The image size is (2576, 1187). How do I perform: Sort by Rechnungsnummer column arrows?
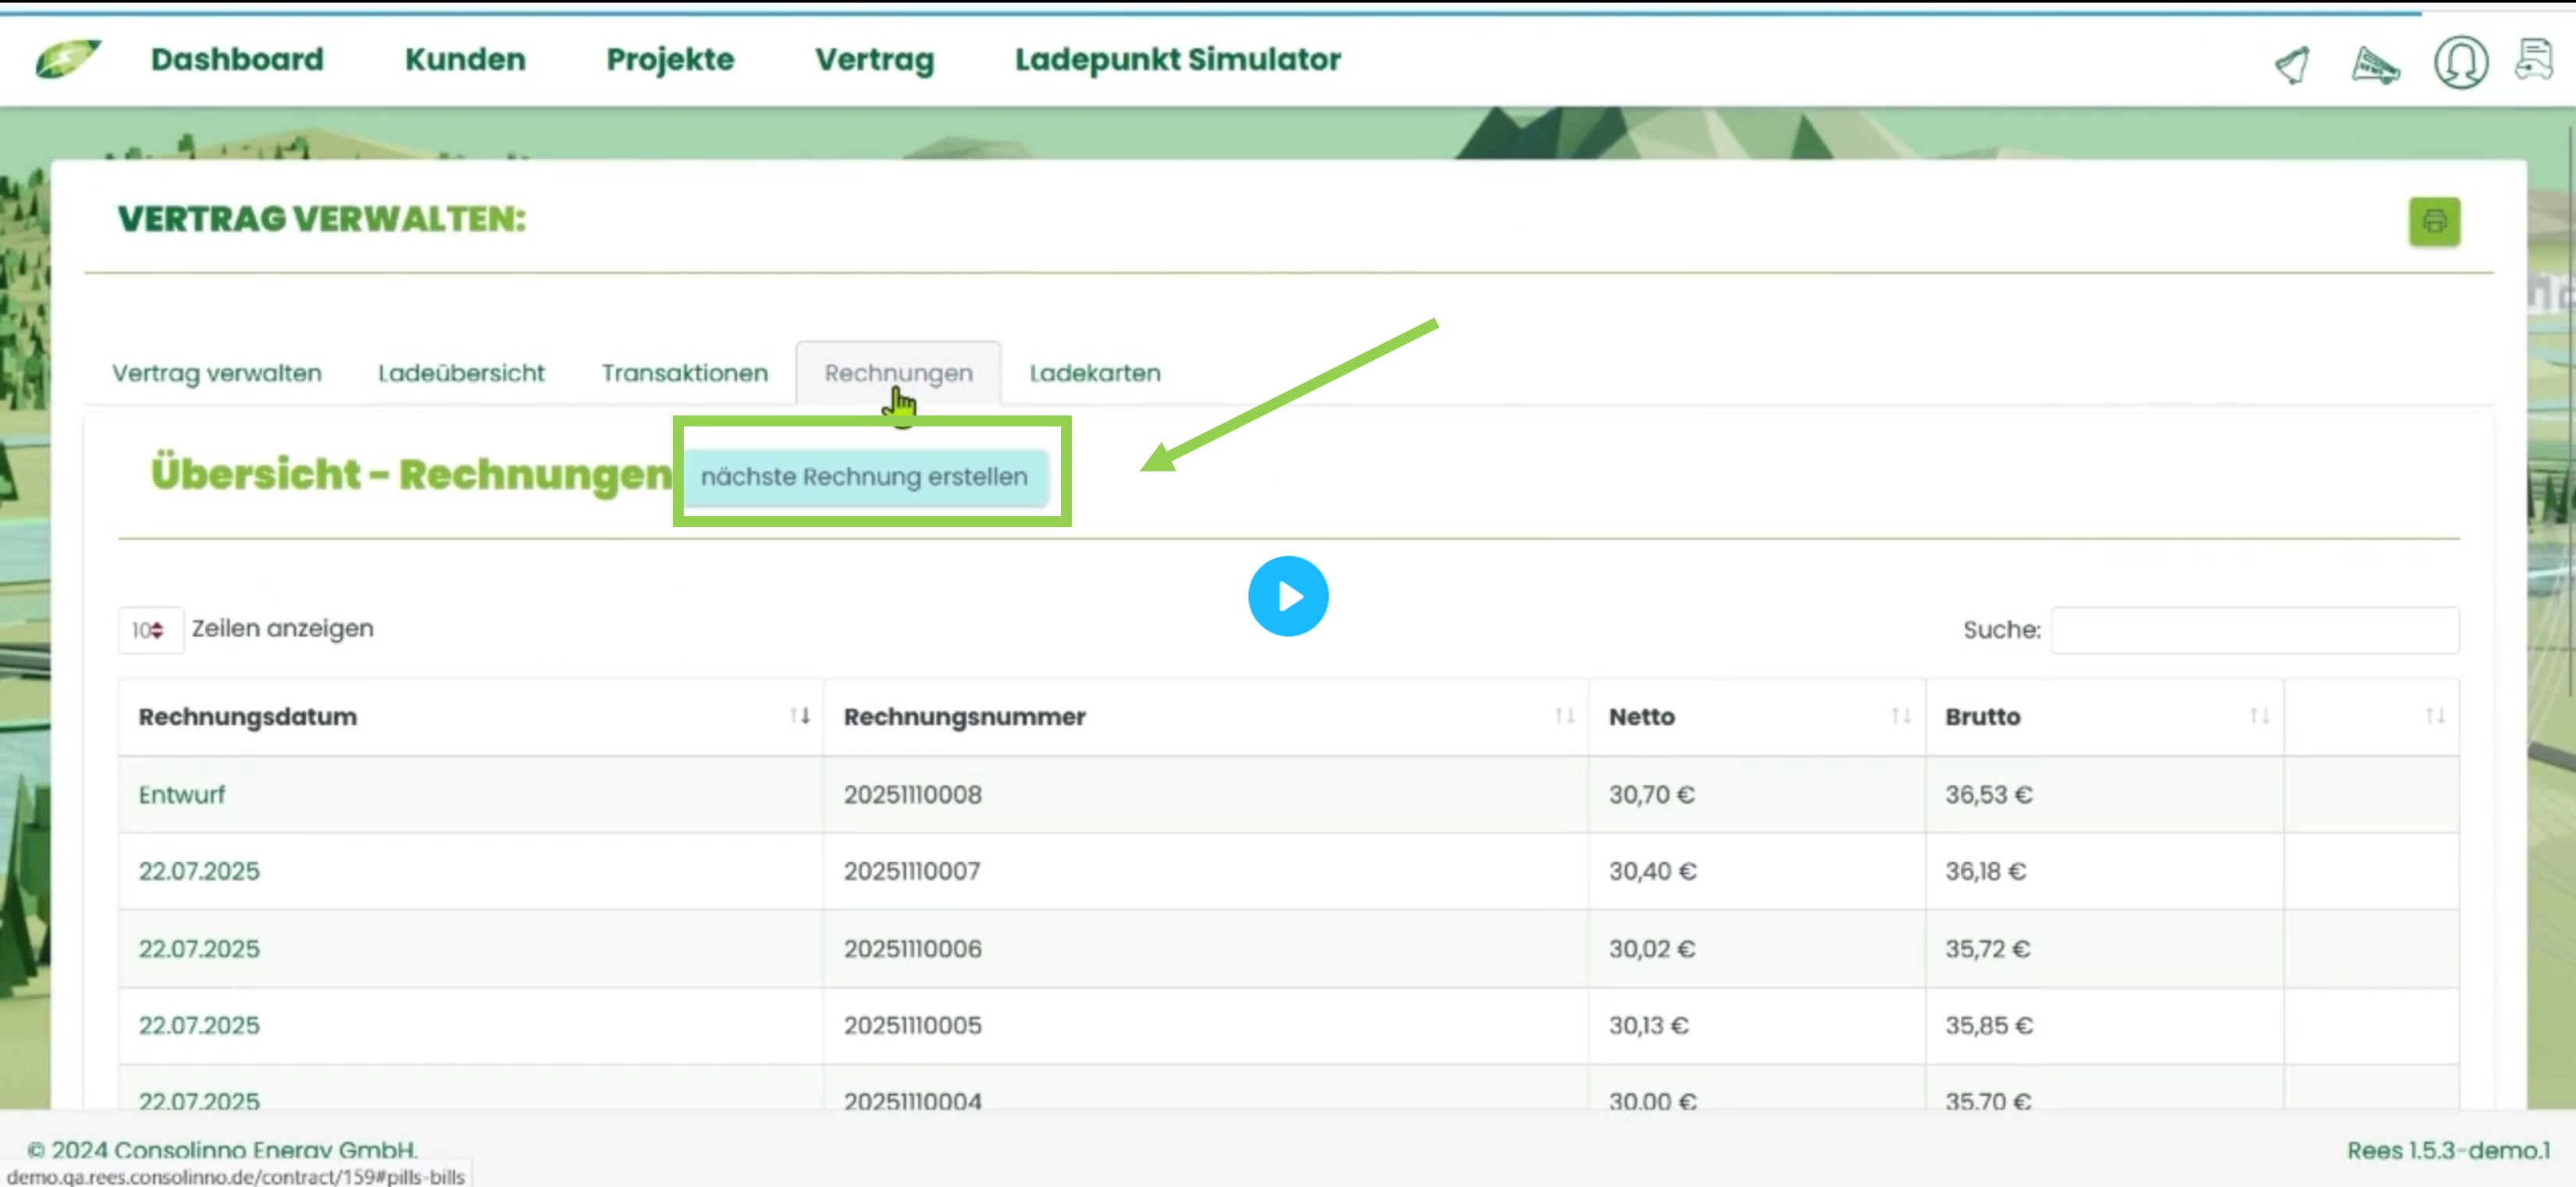1564,716
